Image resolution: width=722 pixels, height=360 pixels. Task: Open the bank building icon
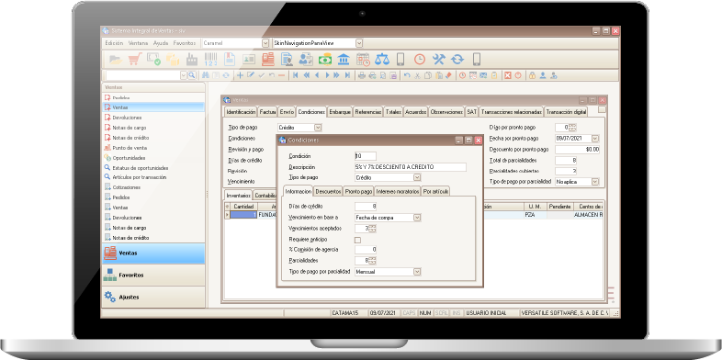tap(344, 60)
